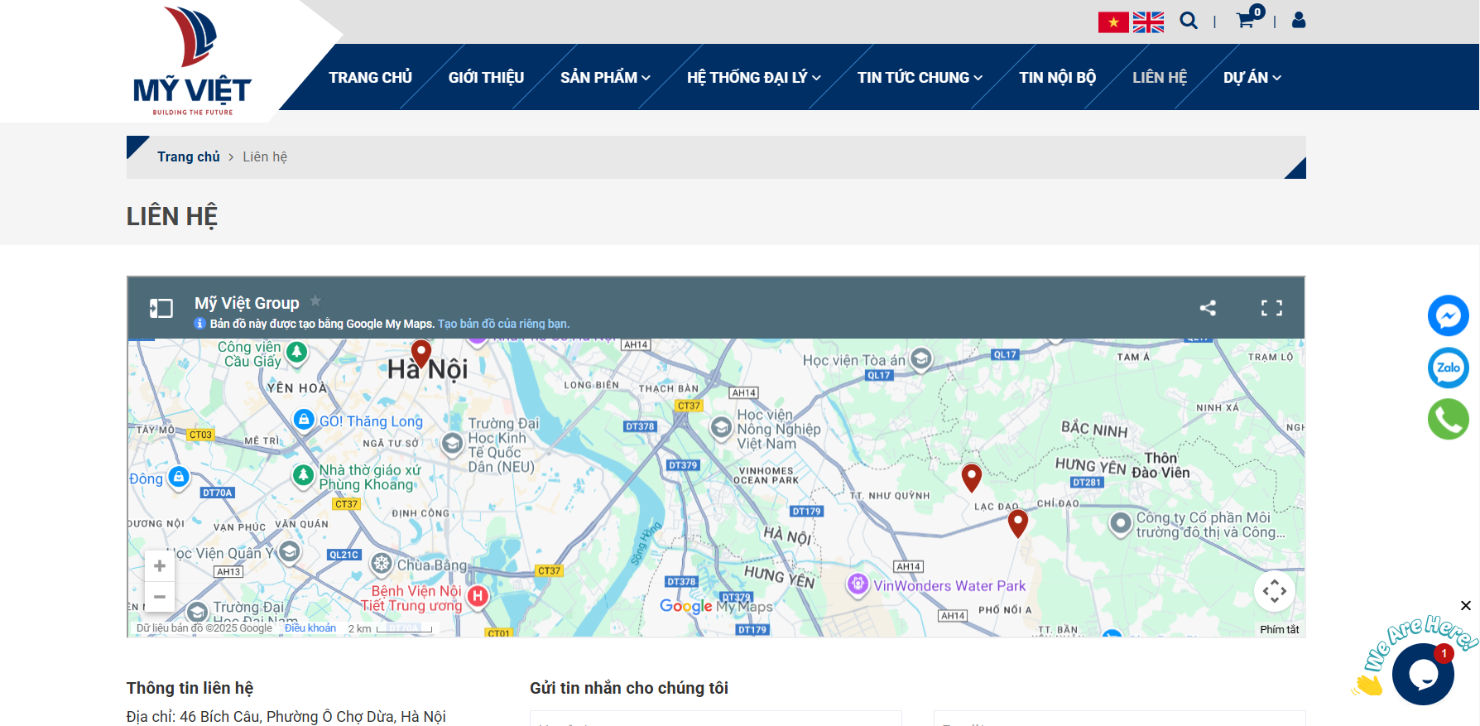
Task: Click Học viện Nông Nghiệp marker
Action: coord(722,427)
